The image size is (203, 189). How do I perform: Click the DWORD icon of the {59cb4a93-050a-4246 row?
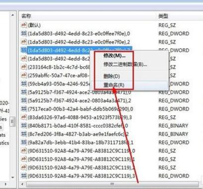point(24,84)
